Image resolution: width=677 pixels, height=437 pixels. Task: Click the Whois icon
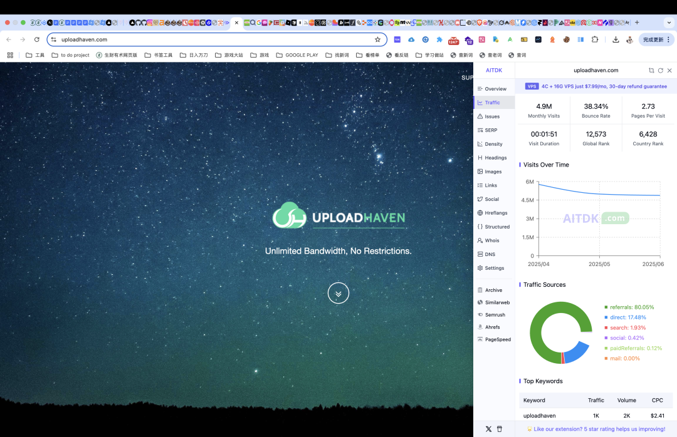pyautogui.click(x=480, y=240)
